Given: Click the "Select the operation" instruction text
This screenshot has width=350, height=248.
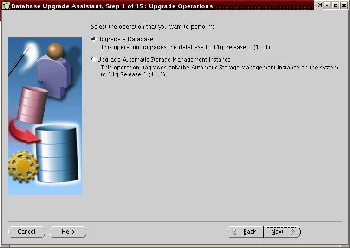Looking at the screenshot, I should (152, 27).
